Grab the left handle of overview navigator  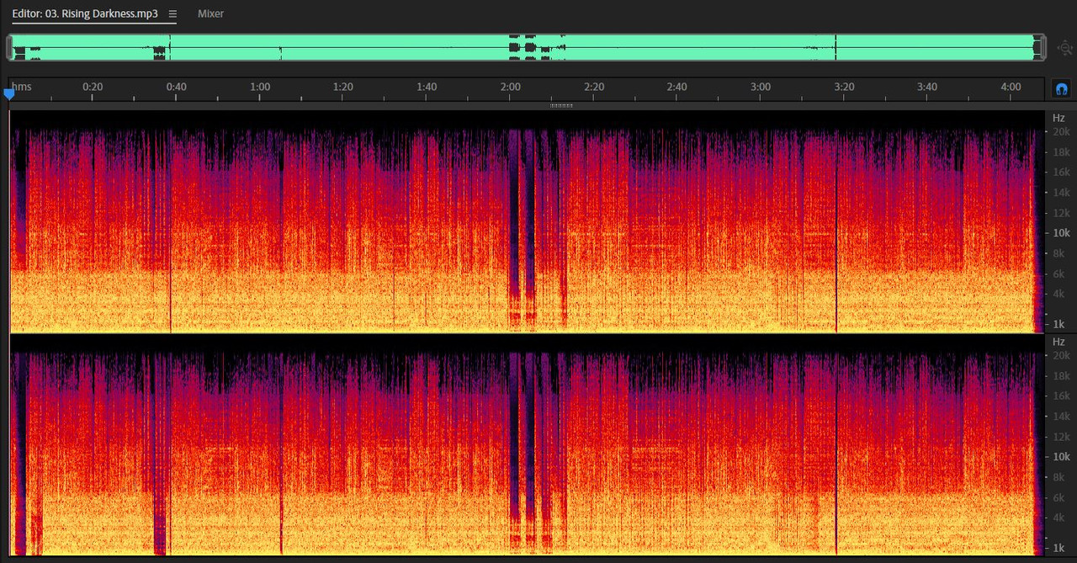click(10, 48)
